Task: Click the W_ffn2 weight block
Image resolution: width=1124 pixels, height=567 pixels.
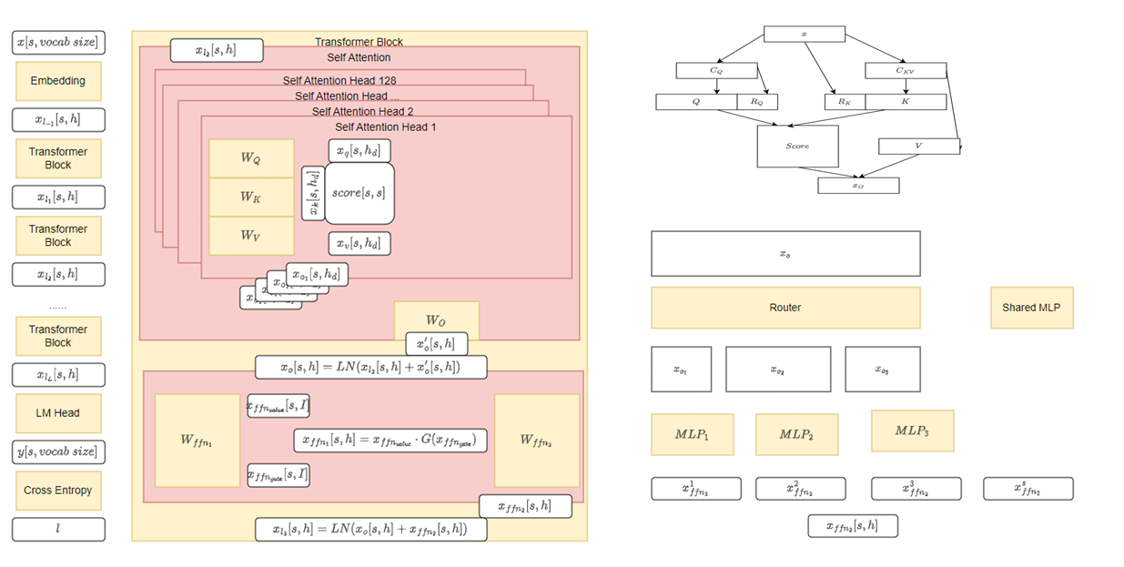Action: 537,440
